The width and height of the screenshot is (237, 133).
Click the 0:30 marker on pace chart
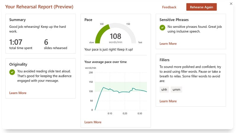[140, 113]
